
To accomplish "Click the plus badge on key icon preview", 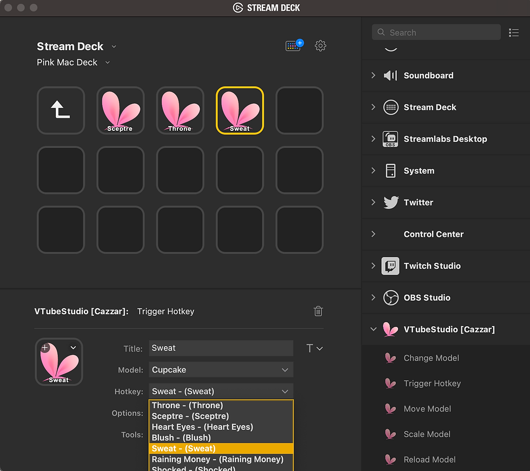I will click(45, 347).
